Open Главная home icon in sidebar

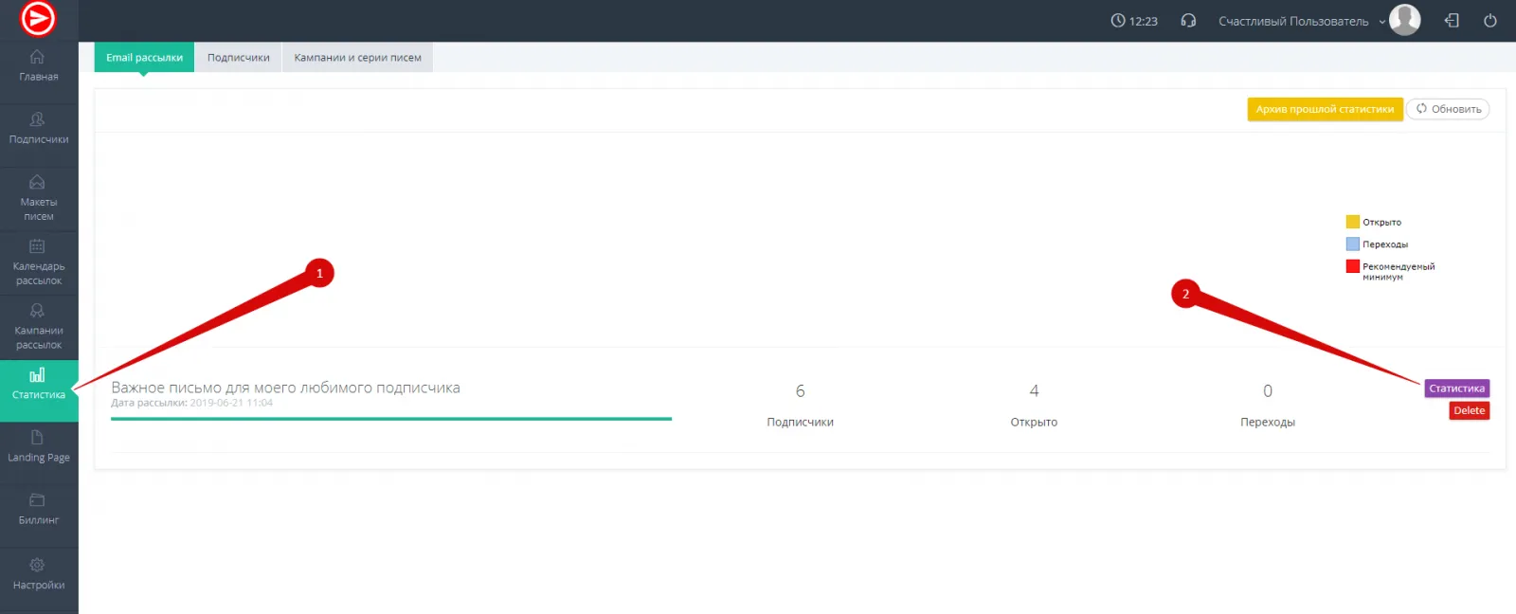pyautogui.click(x=38, y=58)
